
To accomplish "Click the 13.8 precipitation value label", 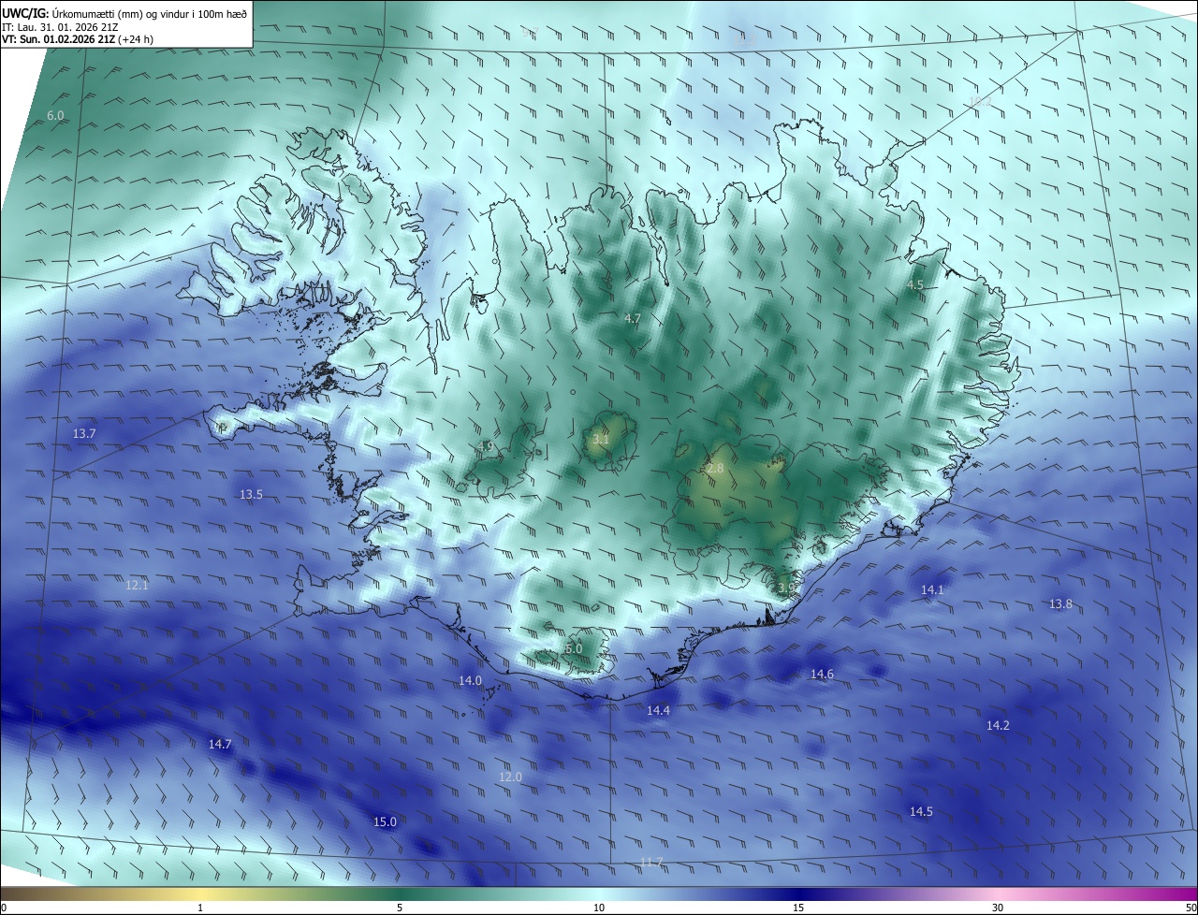I will click(1060, 603).
